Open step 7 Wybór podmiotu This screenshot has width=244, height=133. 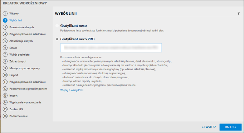16,55
